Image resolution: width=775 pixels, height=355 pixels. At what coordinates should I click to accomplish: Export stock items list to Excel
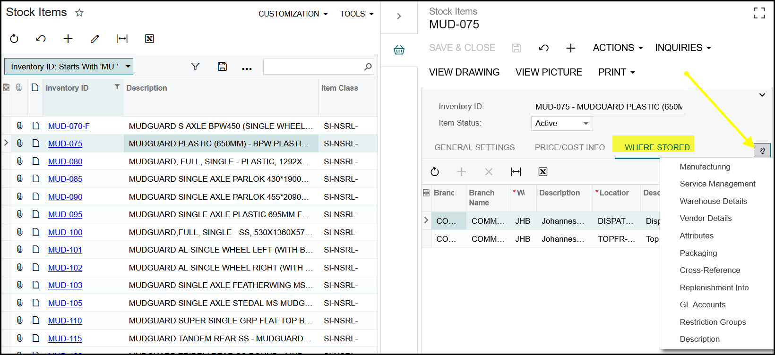click(x=149, y=39)
